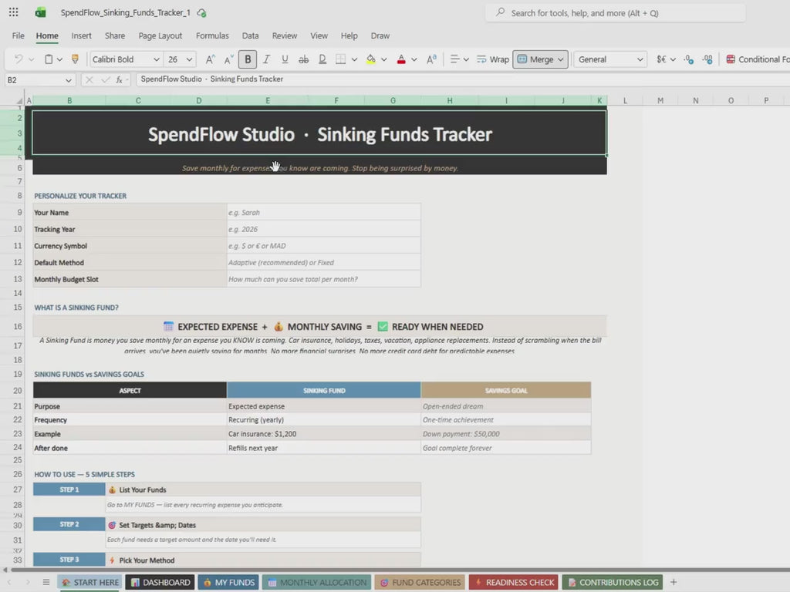The height and width of the screenshot is (592, 790).
Task: Click the currency format icon
Action: point(661,59)
